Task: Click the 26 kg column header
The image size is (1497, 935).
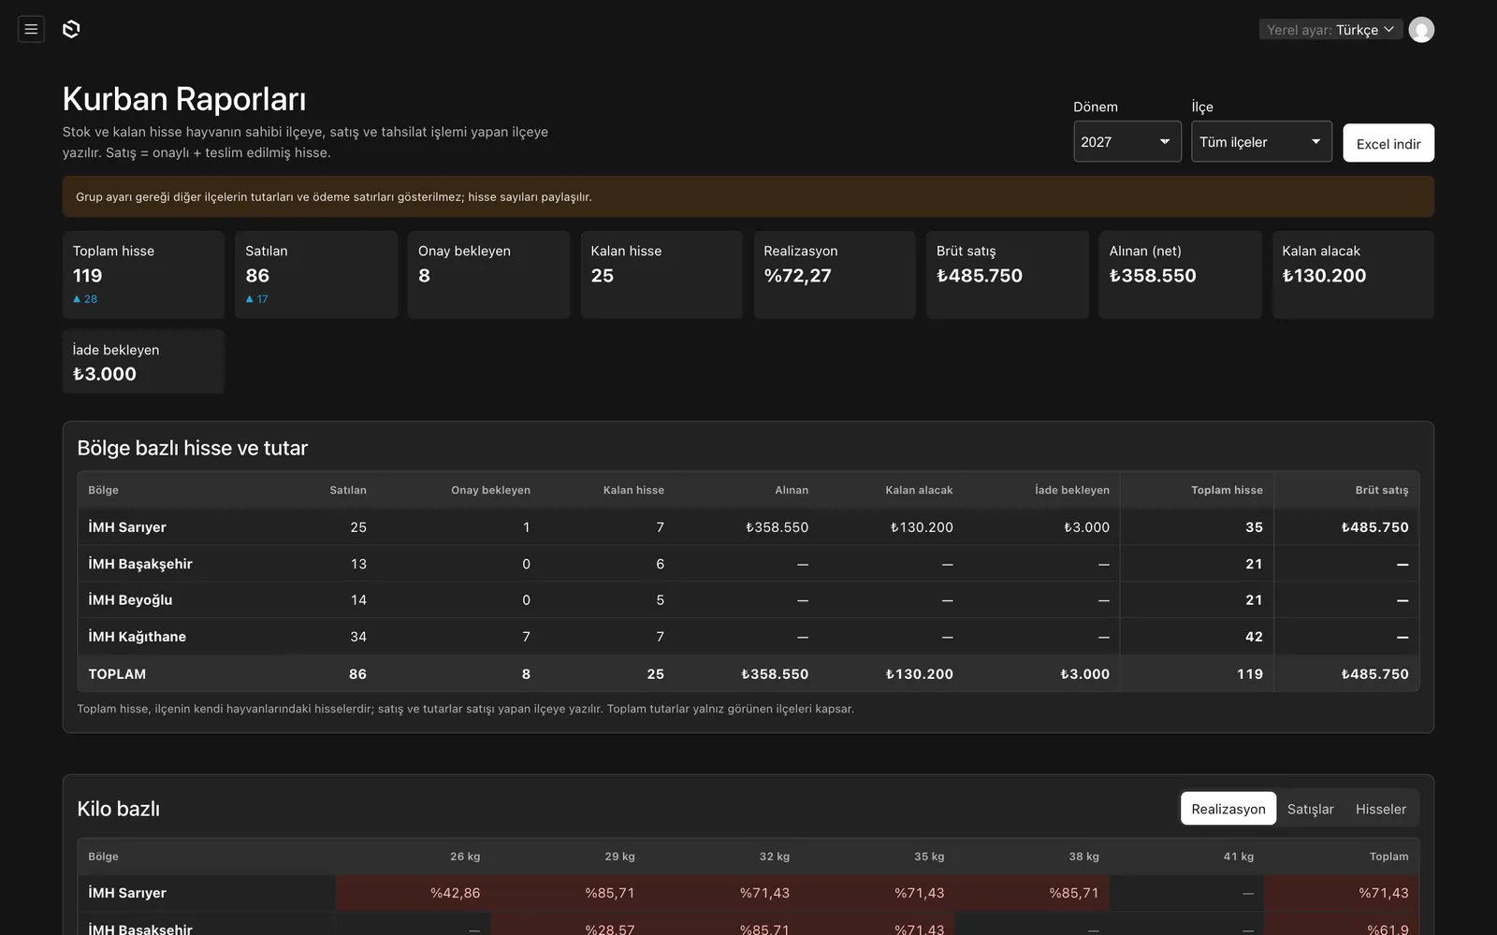Action: [465, 856]
